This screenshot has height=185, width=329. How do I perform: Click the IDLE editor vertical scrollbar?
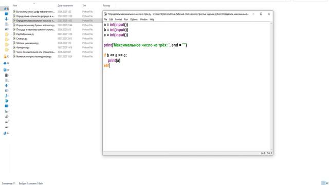(x=271, y=86)
